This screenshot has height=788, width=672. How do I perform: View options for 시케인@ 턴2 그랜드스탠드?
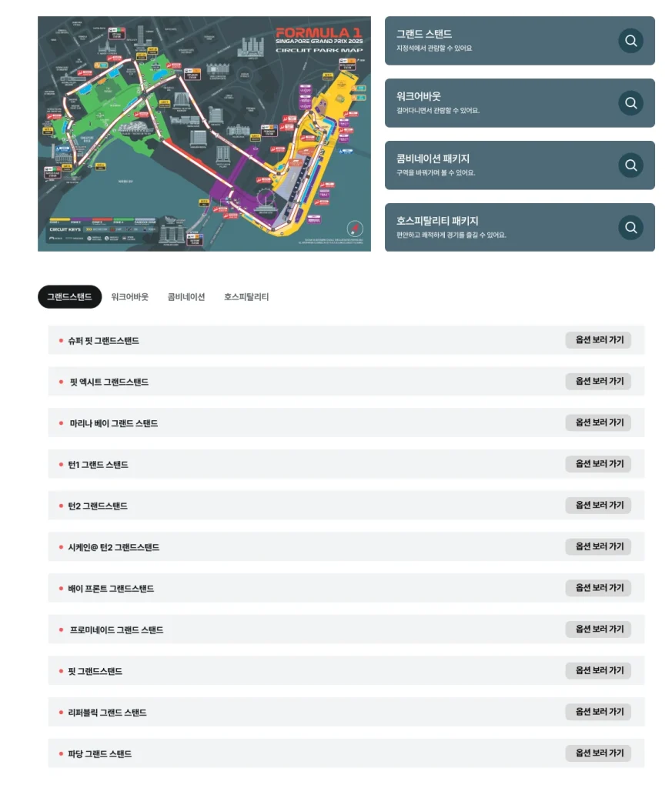[598, 546]
